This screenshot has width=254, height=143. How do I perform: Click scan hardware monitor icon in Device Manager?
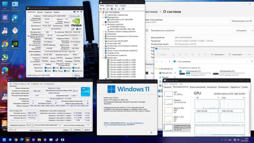click(x=123, y=9)
